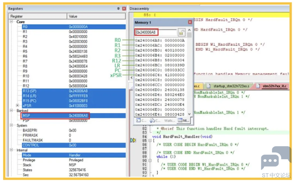Open the first C... tab below Memory 1
Screen dimensions: 295x182
click(x=141, y=120)
